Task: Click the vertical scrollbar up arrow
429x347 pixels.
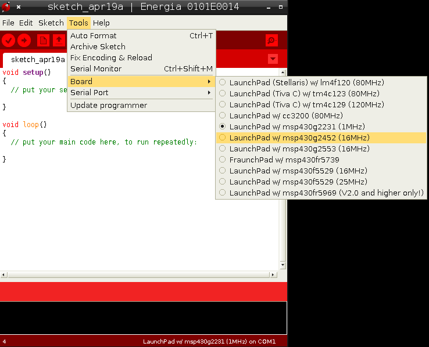Action: [283, 73]
